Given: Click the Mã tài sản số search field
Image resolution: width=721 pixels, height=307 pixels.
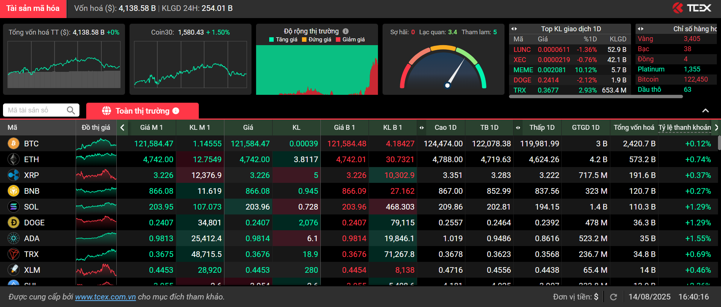Looking at the screenshot, I should [36, 110].
